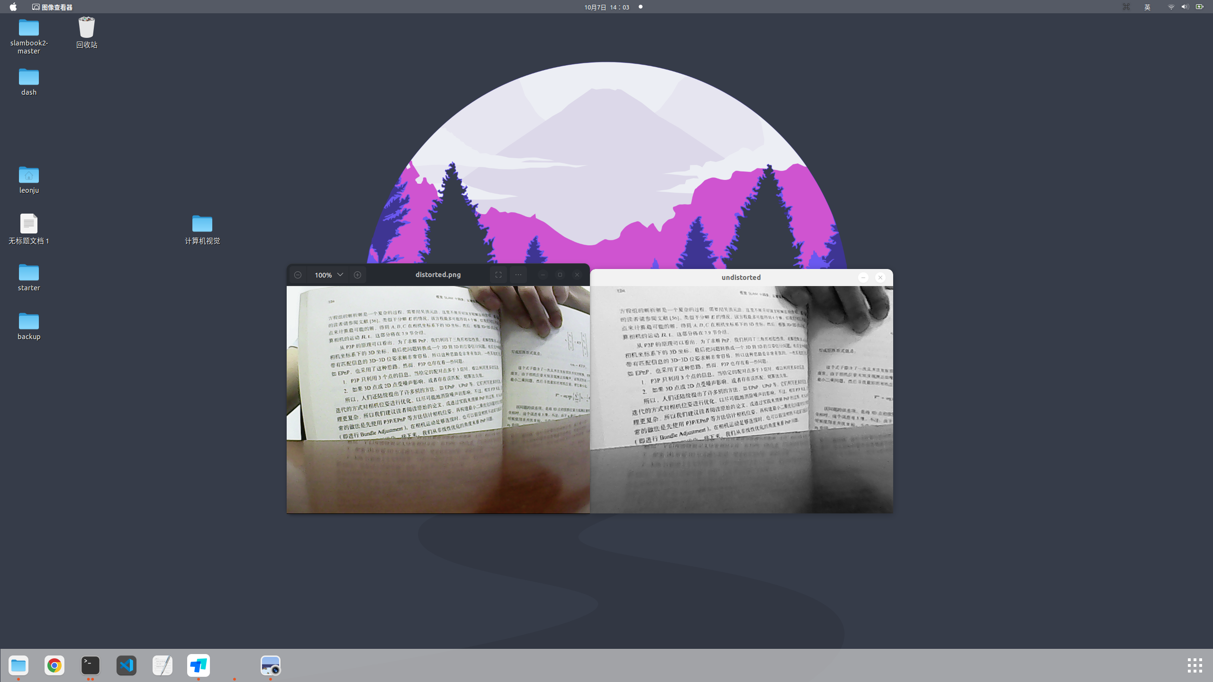Image resolution: width=1213 pixels, height=682 pixels.
Task: Click the volume speaker icon
Action: click(x=1185, y=7)
